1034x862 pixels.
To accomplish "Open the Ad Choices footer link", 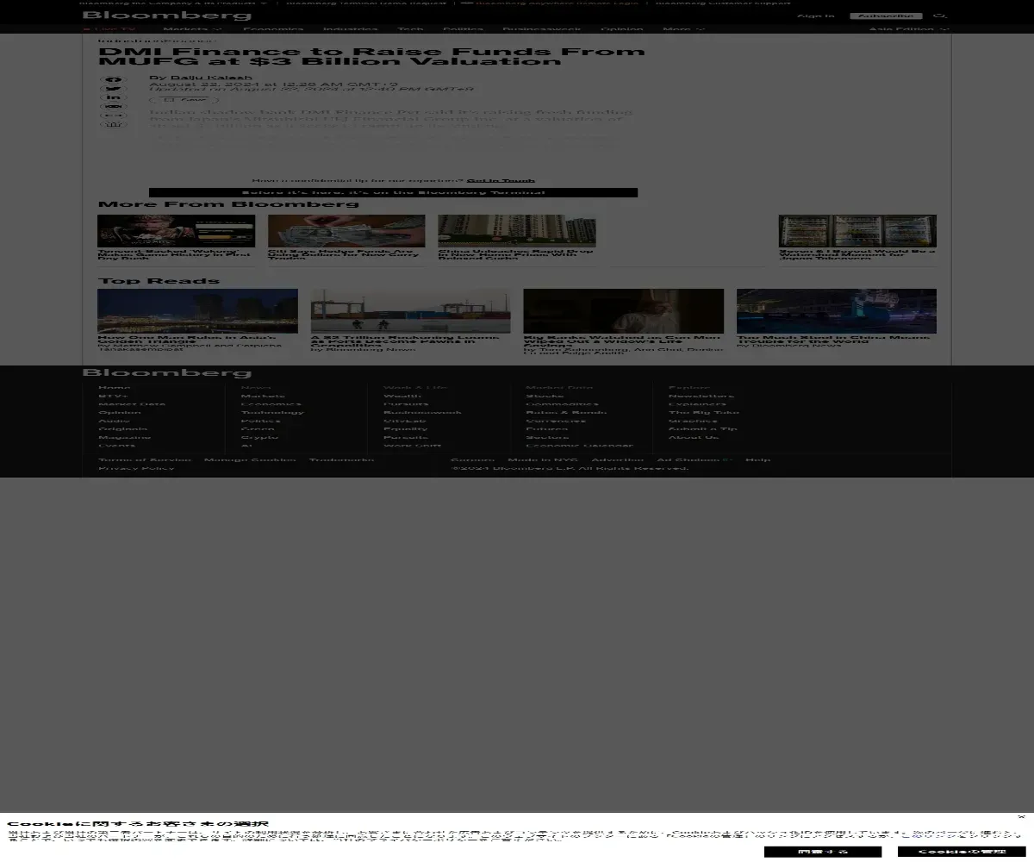I will (x=695, y=460).
